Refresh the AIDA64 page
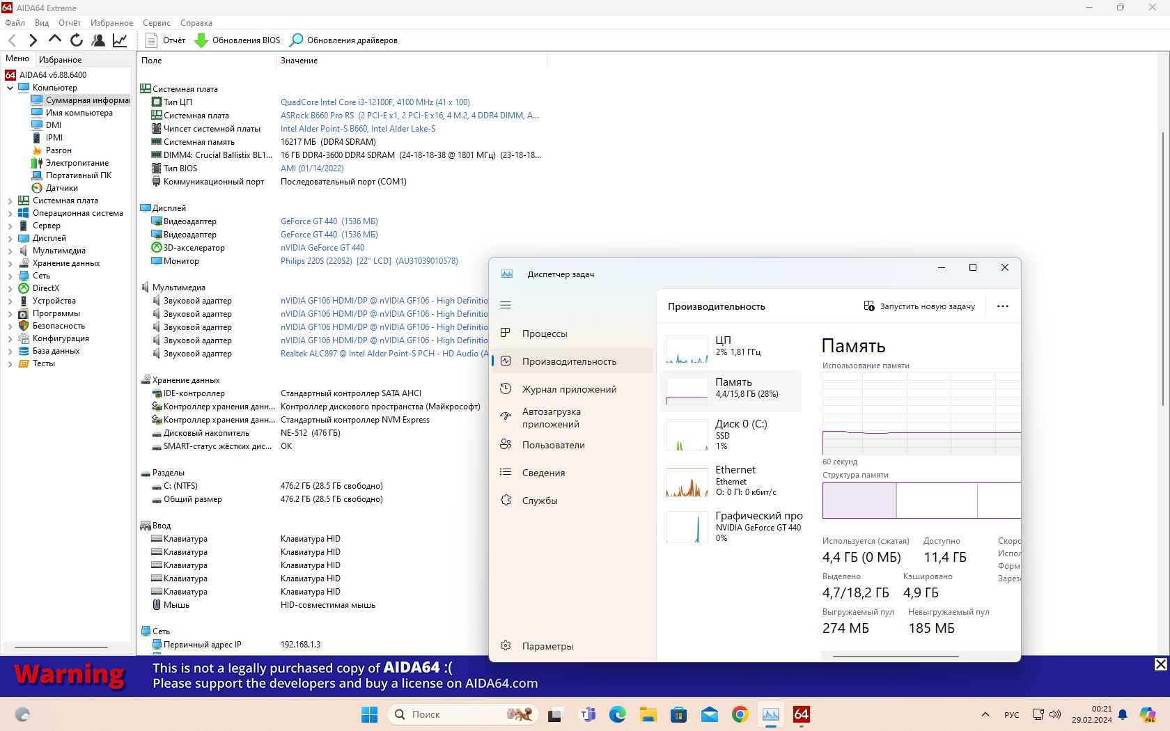 tap(77, 40)
